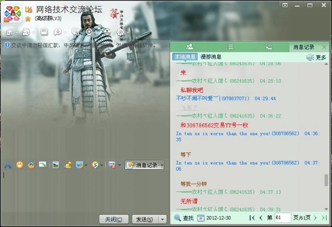The image size is (332, 227).
Task: Expand the home icon dropdown arrow
Action: pyautogui.click(x=17, y=33)
